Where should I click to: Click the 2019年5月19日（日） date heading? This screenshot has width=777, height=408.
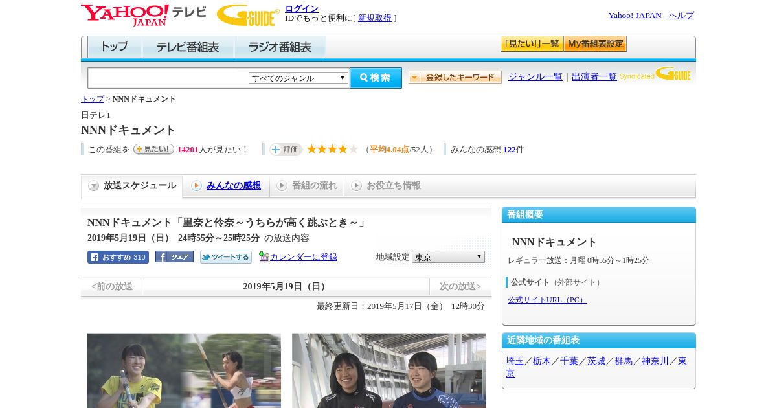pyautogui.click(x=286, y=286)
